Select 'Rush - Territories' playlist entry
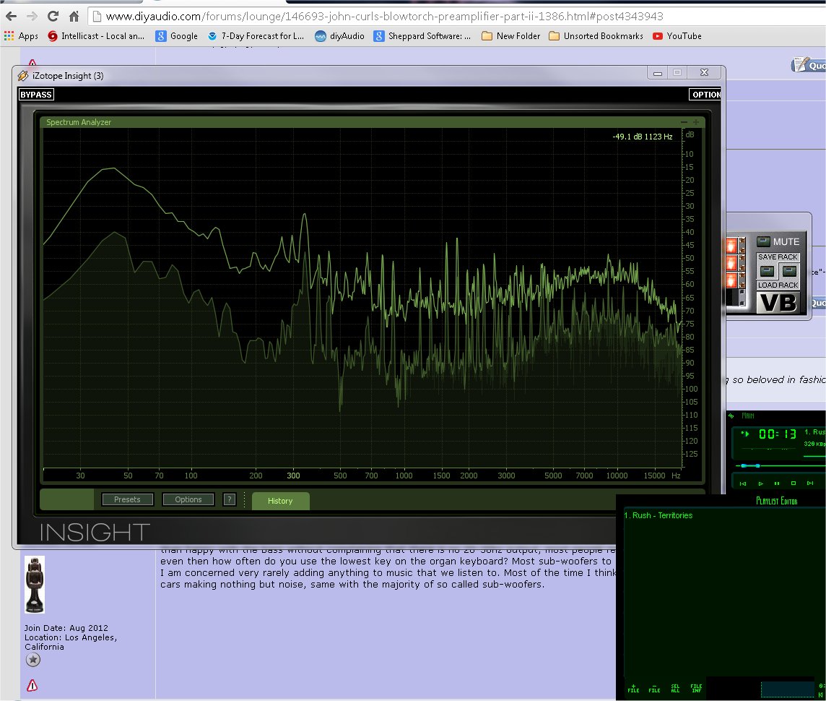Screen dimensions: 826x701 pyautogui.click(x=658, y=515)
